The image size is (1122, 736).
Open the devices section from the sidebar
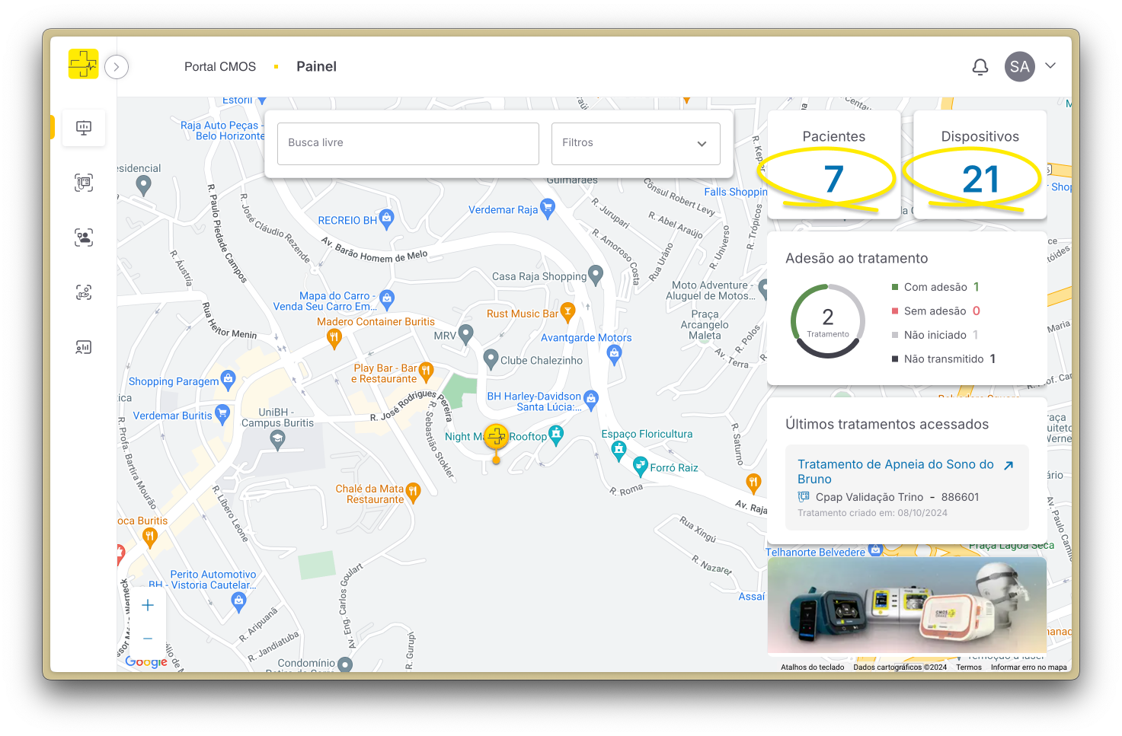pos(84,182)
